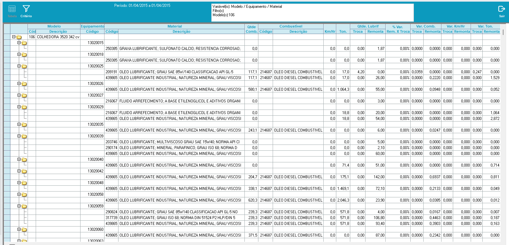Click the Sair exit icon
The image size is (509, 245).
point(502,11)
